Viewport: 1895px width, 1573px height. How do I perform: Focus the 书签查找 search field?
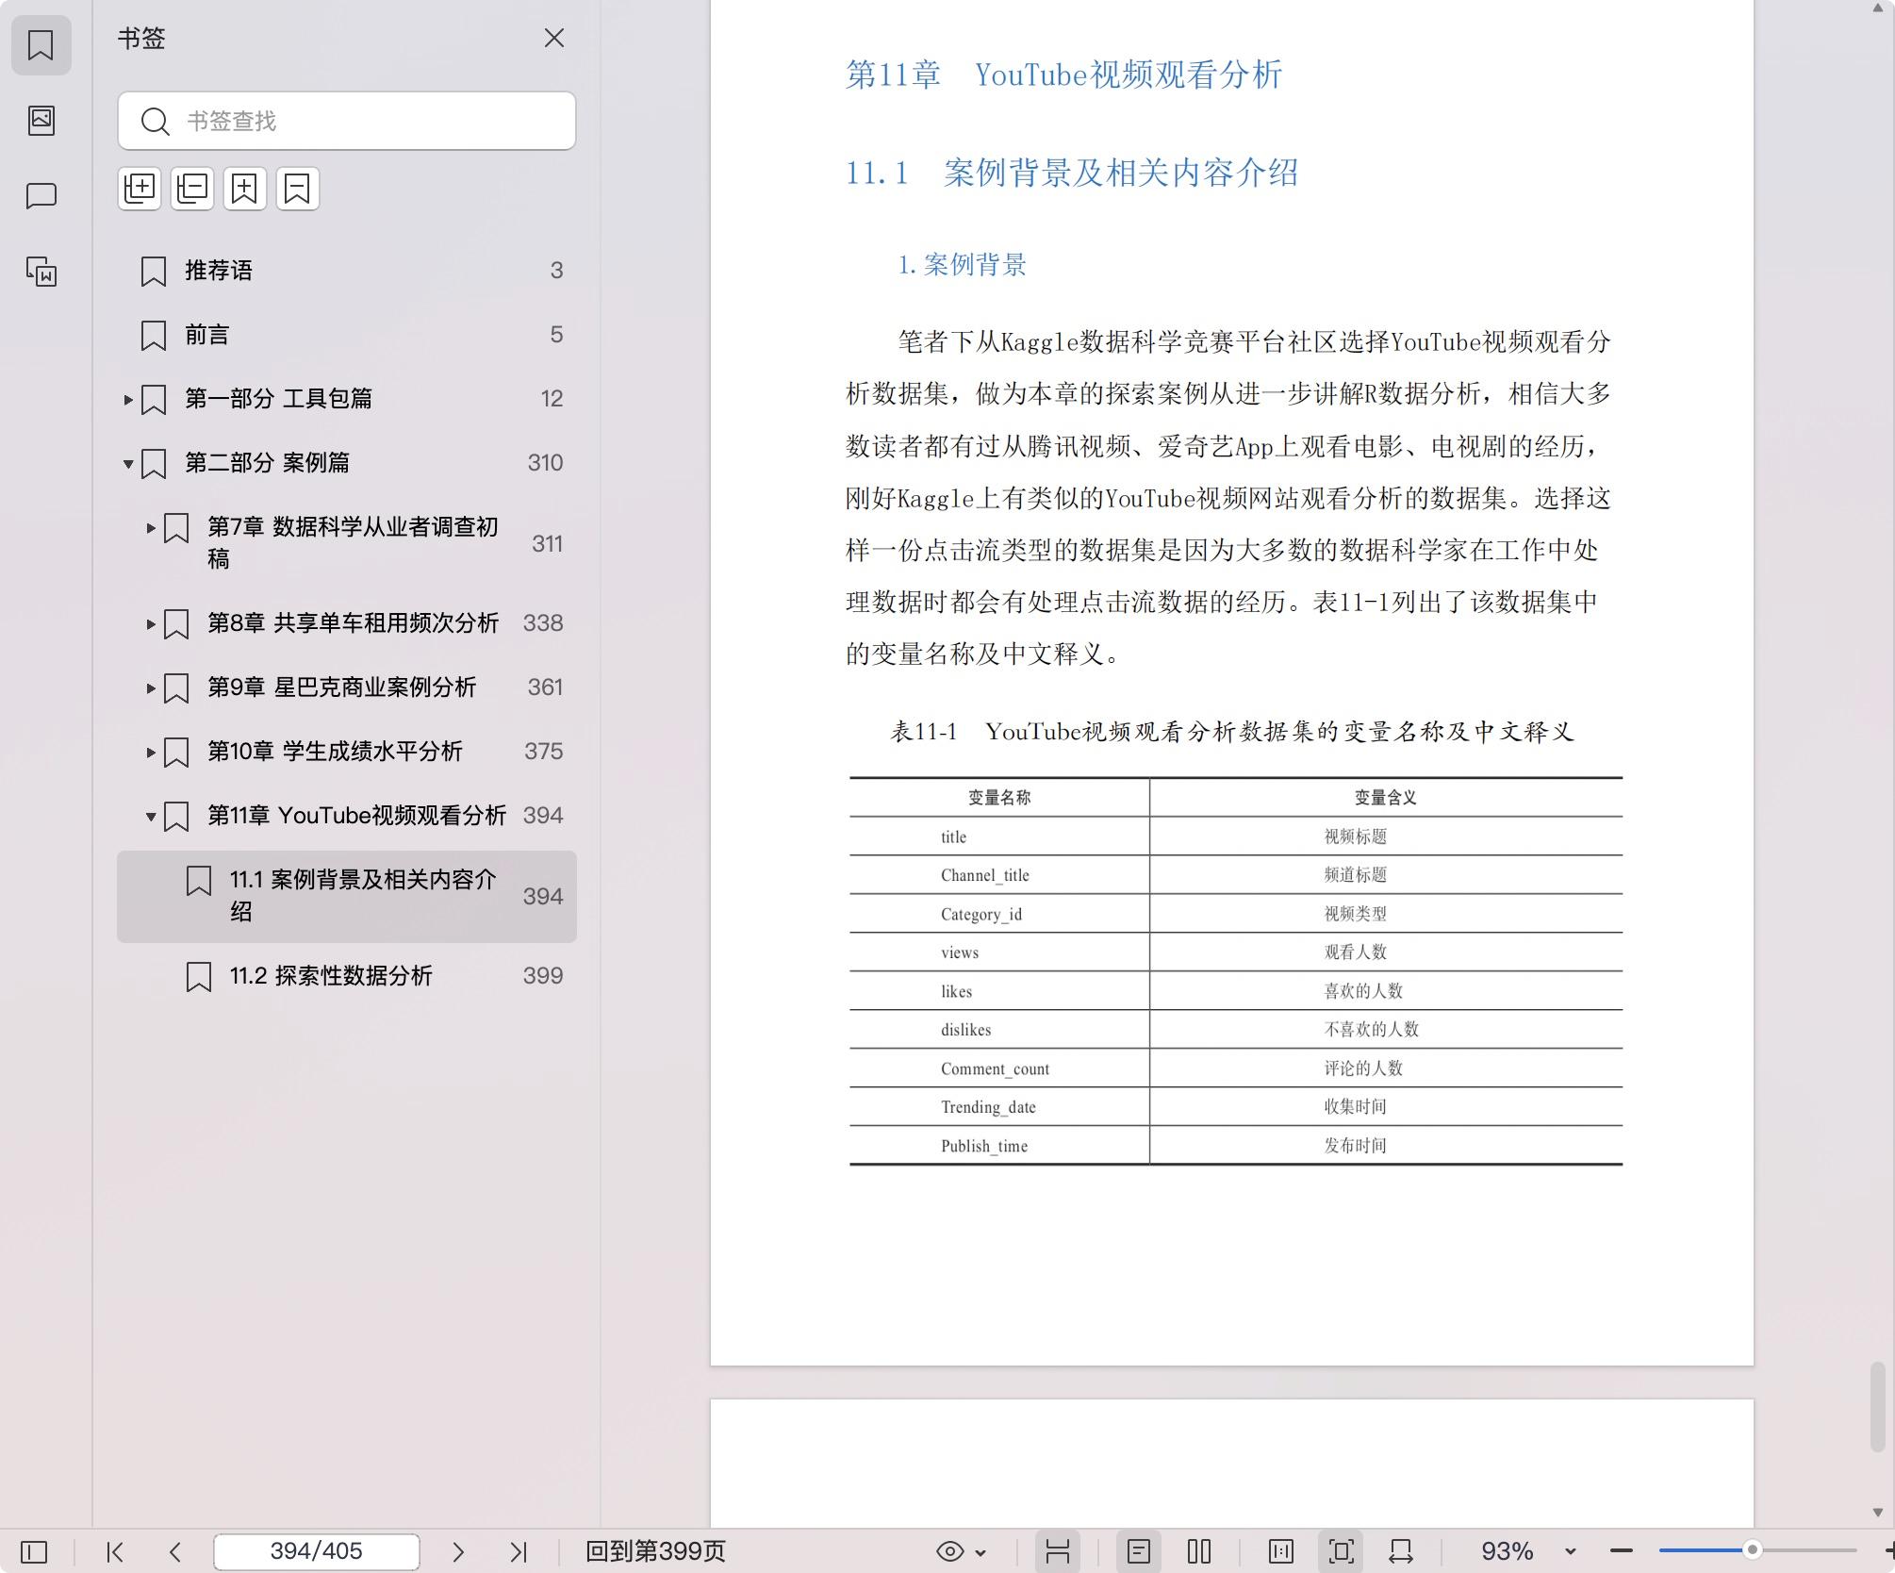click(x=347, y=121)
